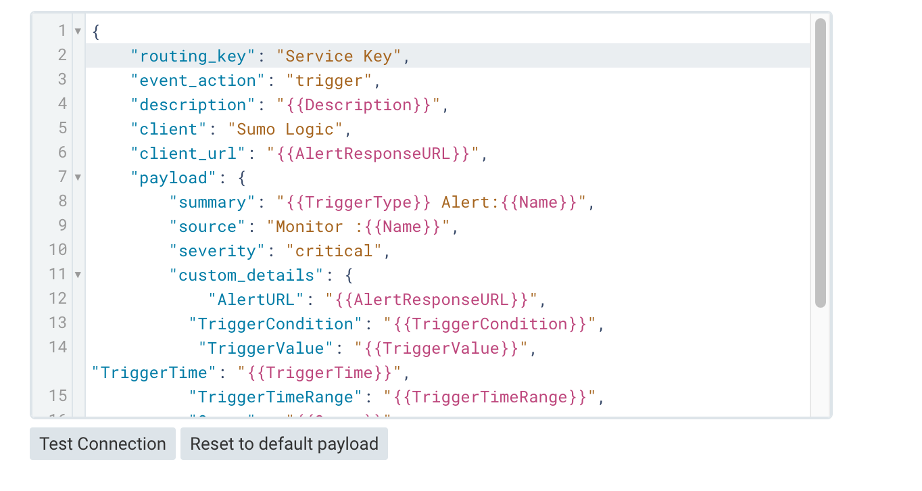Screen dimensions: 922x491
Task: Collapse the payload object fold triangle
Action: [78, 177]
